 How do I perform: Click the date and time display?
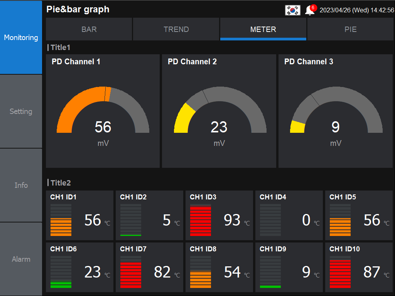[x=357, y=10]
